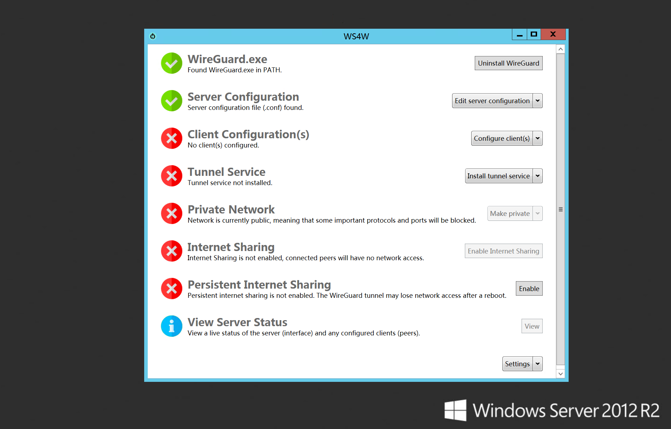Click the Tunnel Service red X status icon

171,176
